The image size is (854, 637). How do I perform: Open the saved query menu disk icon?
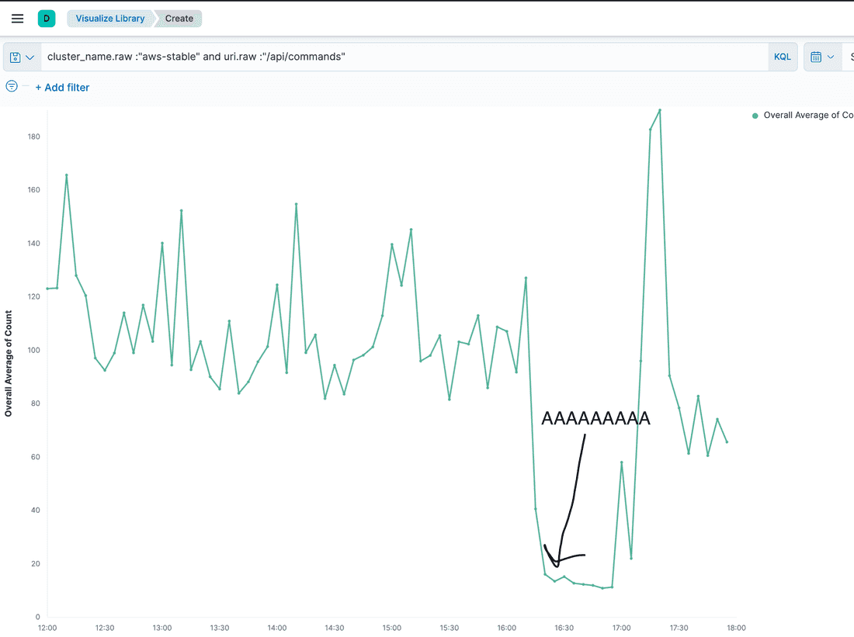click(x=21, y=57)
